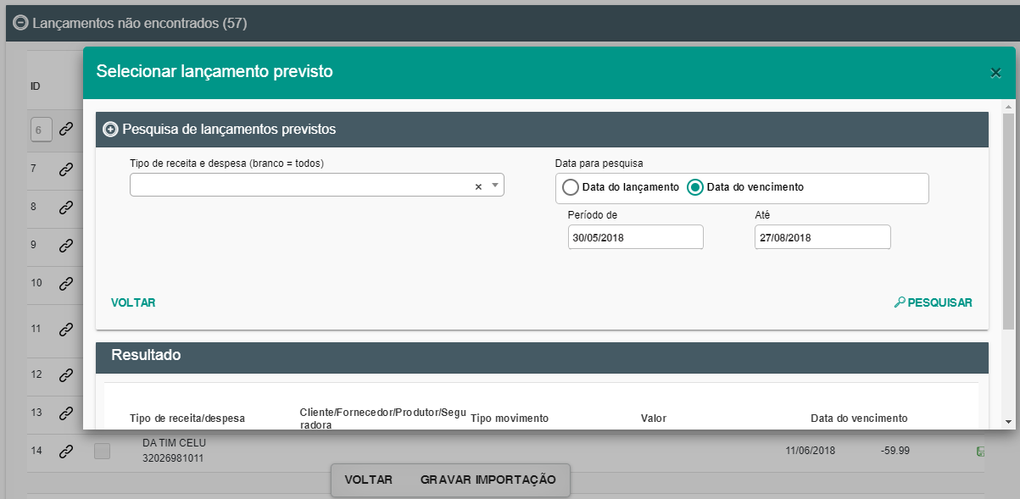The width and height of the screenshot is (1020, 499).
Task: Edit the Até date field
Action: [x=822, y=237]
